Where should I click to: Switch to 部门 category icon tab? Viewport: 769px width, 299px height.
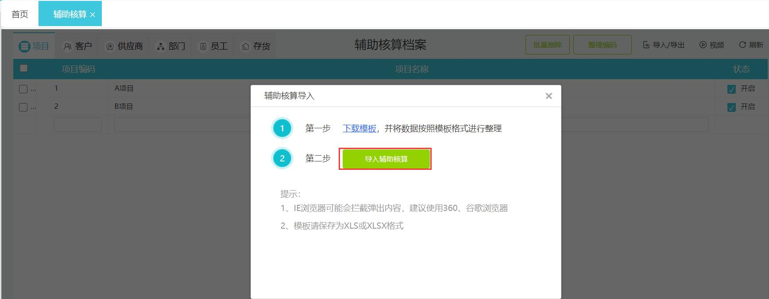tap(171, 46)
